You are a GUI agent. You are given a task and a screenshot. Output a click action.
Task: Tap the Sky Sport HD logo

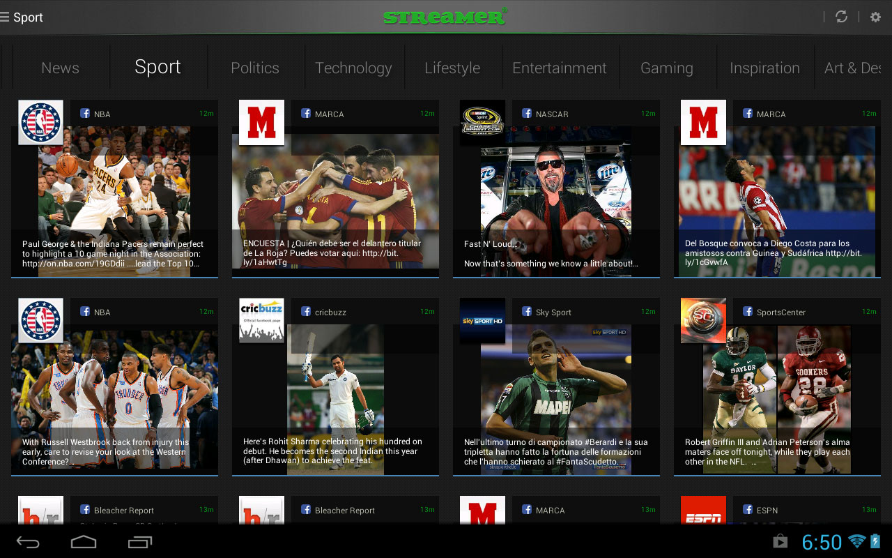(482, 320)
